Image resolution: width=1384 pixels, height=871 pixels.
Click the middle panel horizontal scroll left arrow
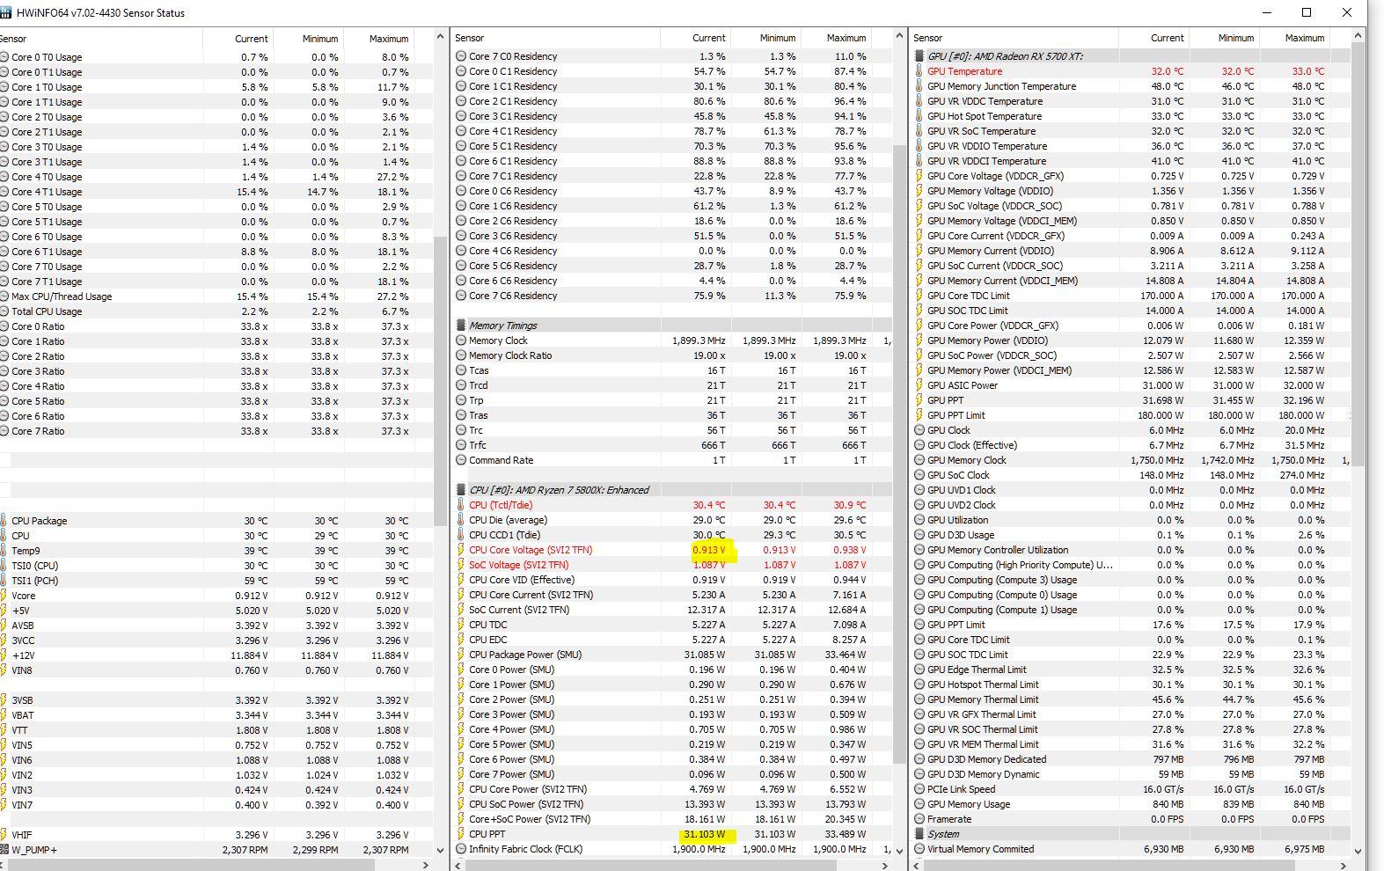coord(458,865)
